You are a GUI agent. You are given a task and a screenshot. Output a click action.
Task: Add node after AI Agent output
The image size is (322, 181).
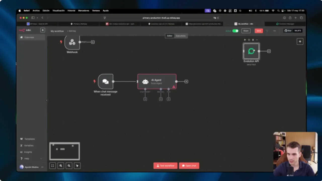pyautogui.click(x=186, y=81)
